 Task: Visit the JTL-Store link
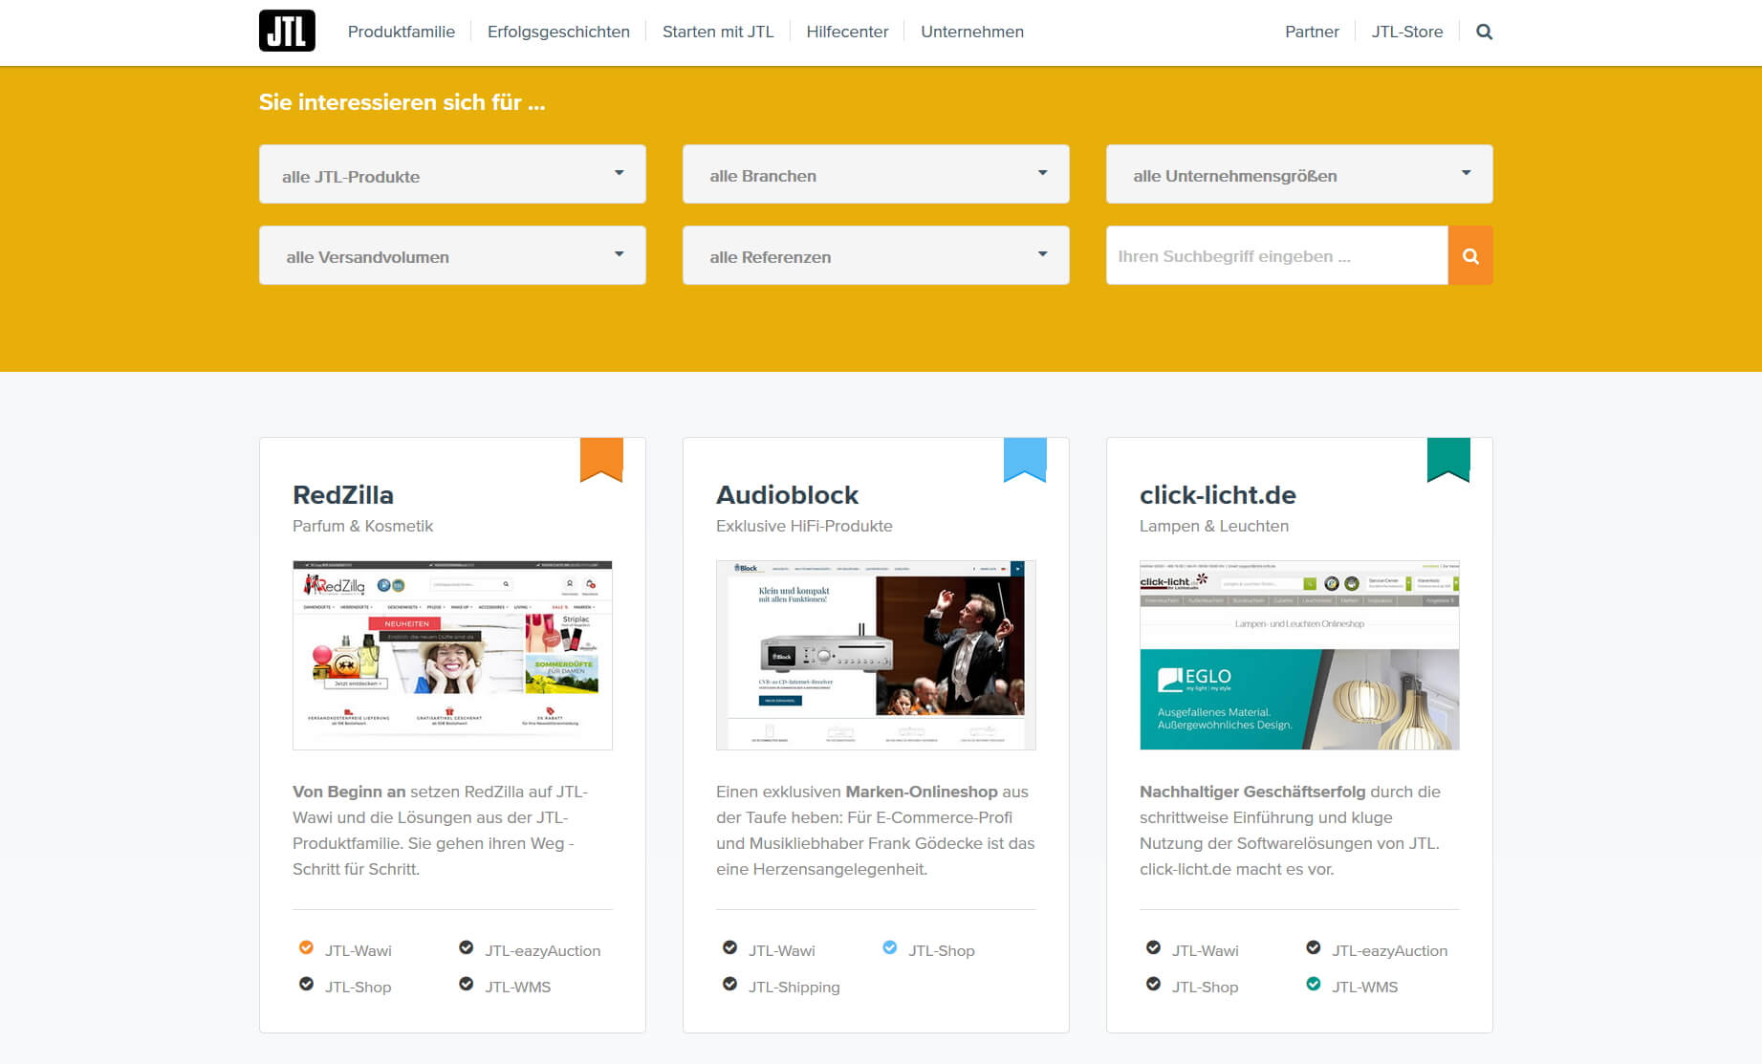pos(1407,32)
